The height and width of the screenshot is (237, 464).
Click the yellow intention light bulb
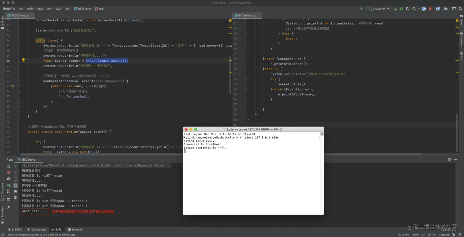pyautogui.click(x=23, y=60)
